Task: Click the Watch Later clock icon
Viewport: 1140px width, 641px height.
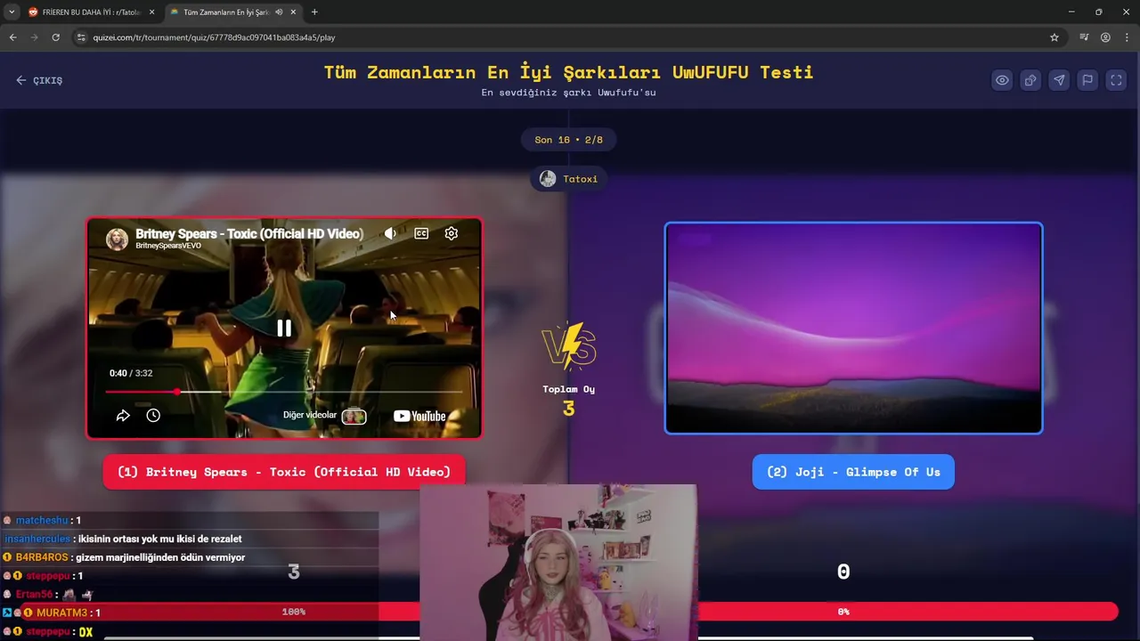Action: [x=153, y=416]
